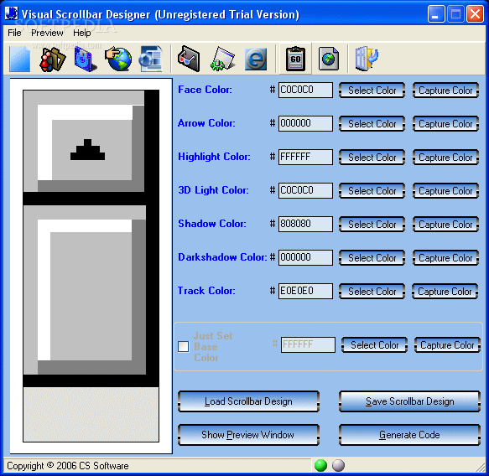489x476 pixels.
Task: Click the open folder toolbar icon
Action: [52, 59]
